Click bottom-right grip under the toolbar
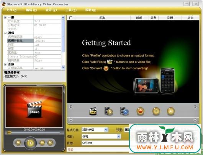Screen dimensions: 203x155 point(195,120)
